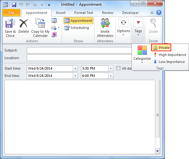The image size is (189, 159).
Task: Click the calendar app icon in title bar
Action: point(5,5)
